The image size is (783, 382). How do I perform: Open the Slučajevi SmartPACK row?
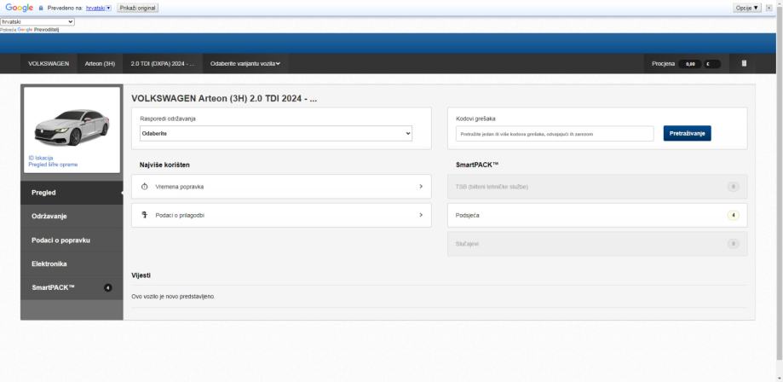tap(597, 244)
